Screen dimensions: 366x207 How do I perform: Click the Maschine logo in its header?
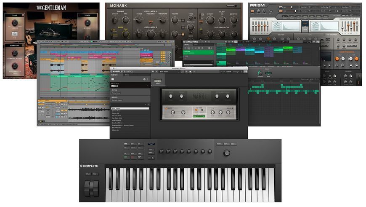tap(191, 42)
